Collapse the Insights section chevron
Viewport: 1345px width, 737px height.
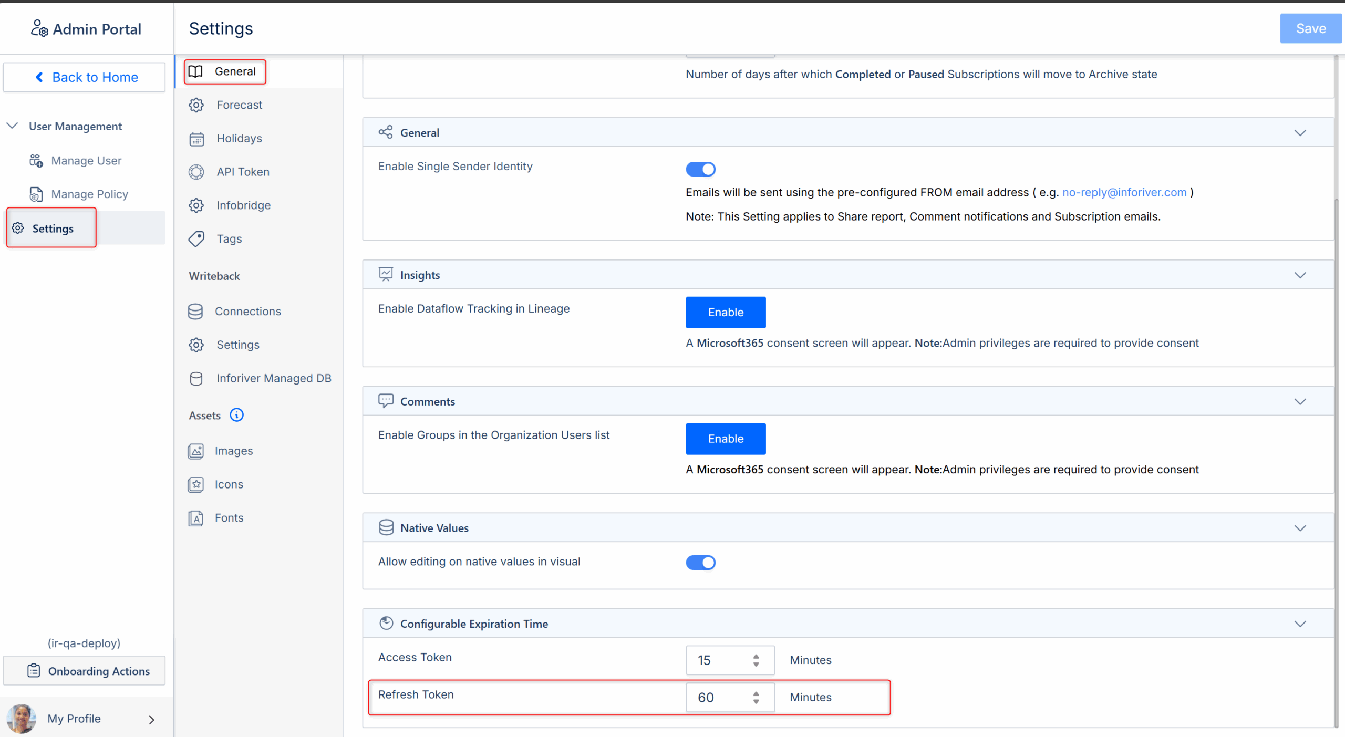tap(1300, 275)
